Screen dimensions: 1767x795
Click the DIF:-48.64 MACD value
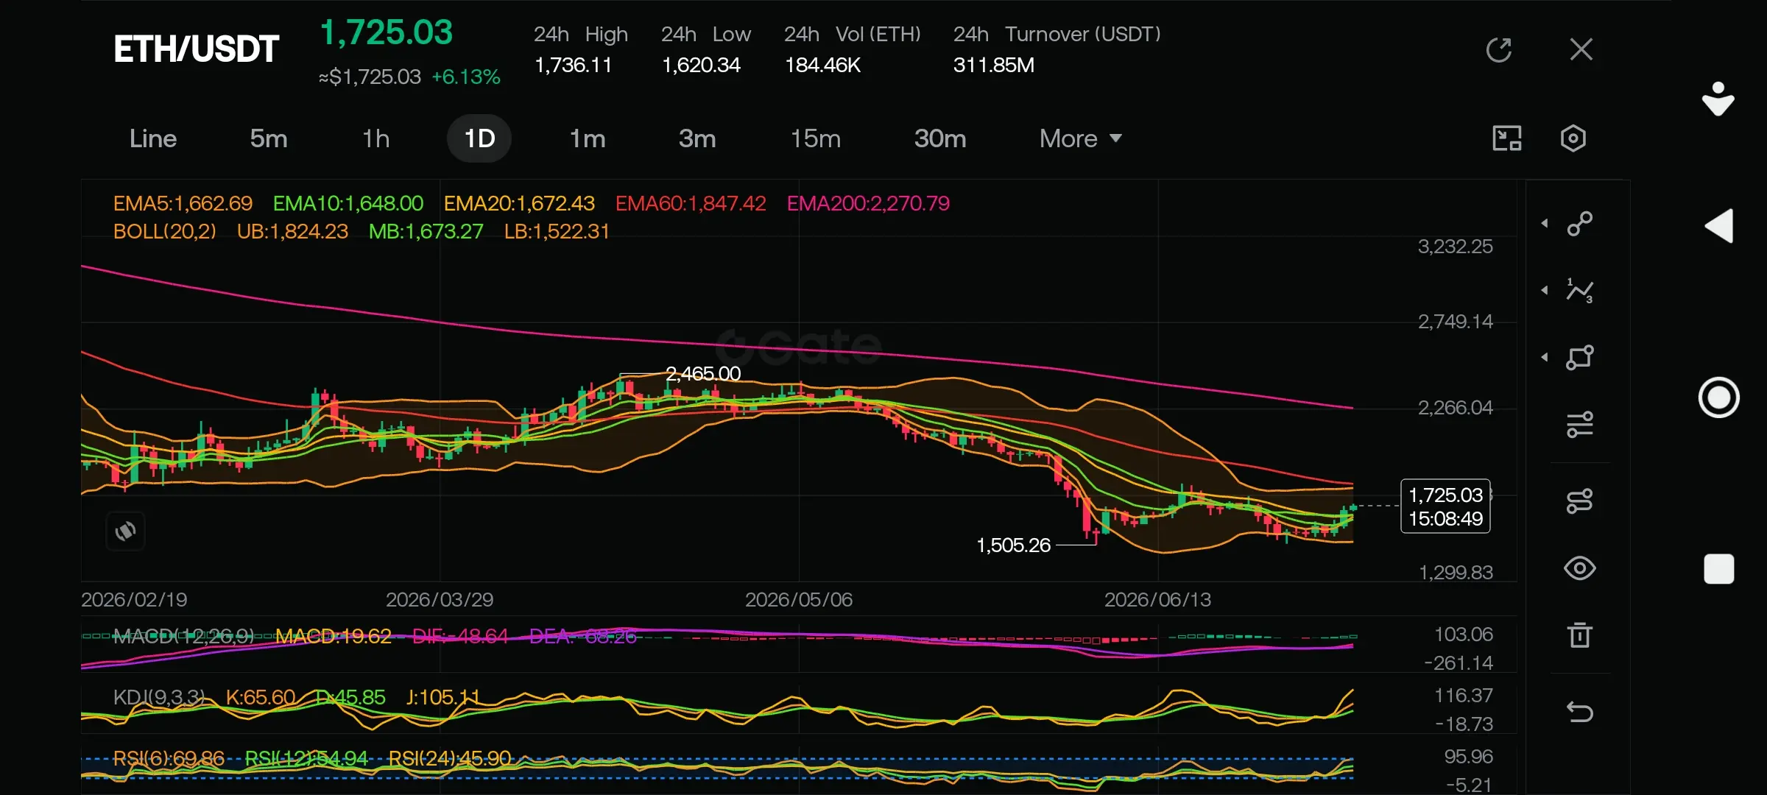point(460,636)
